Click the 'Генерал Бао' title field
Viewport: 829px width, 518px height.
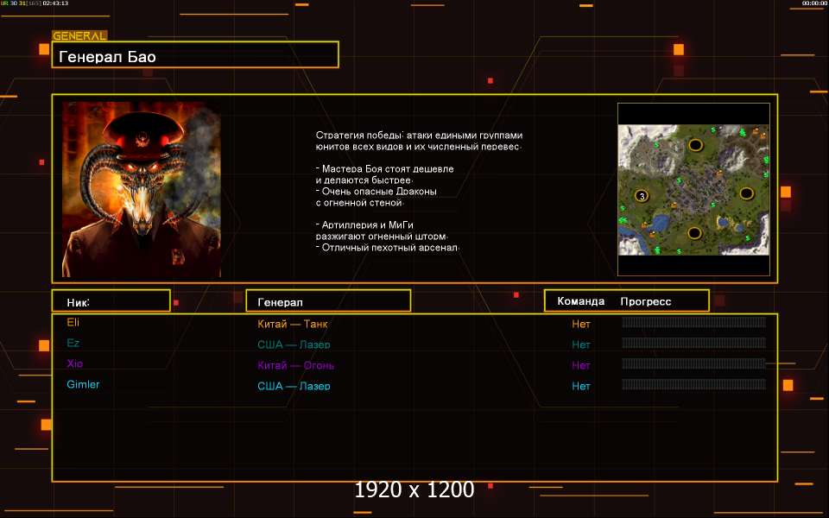pyautogui.click(x=195, y=55)
